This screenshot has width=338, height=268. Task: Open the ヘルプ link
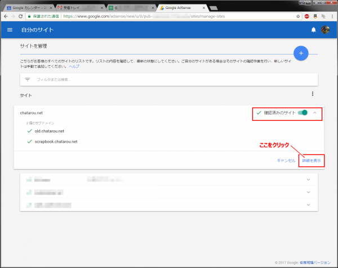click(x=74, y=66)
